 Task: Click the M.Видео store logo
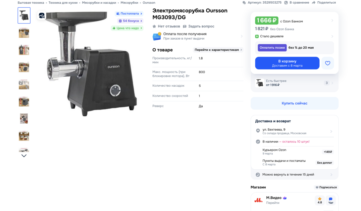(258, 200)
